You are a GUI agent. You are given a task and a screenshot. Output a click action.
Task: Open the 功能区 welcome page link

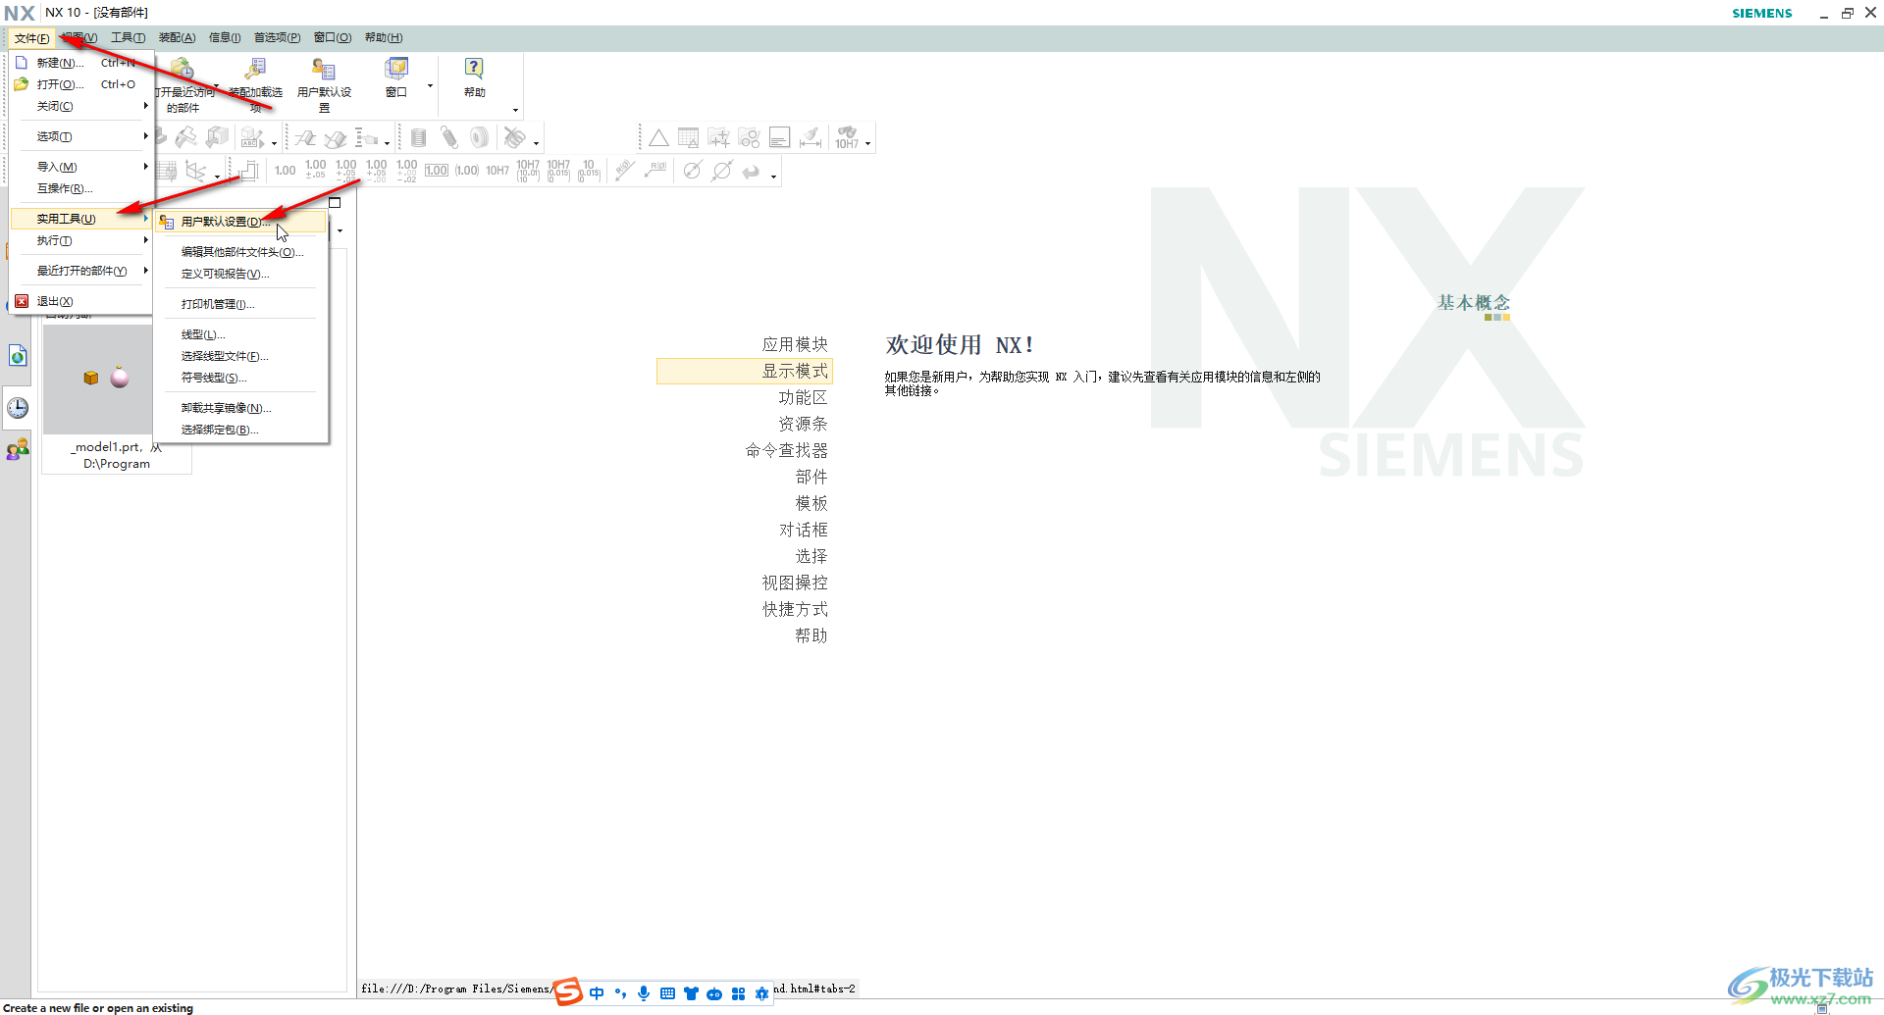pos(803,397)
